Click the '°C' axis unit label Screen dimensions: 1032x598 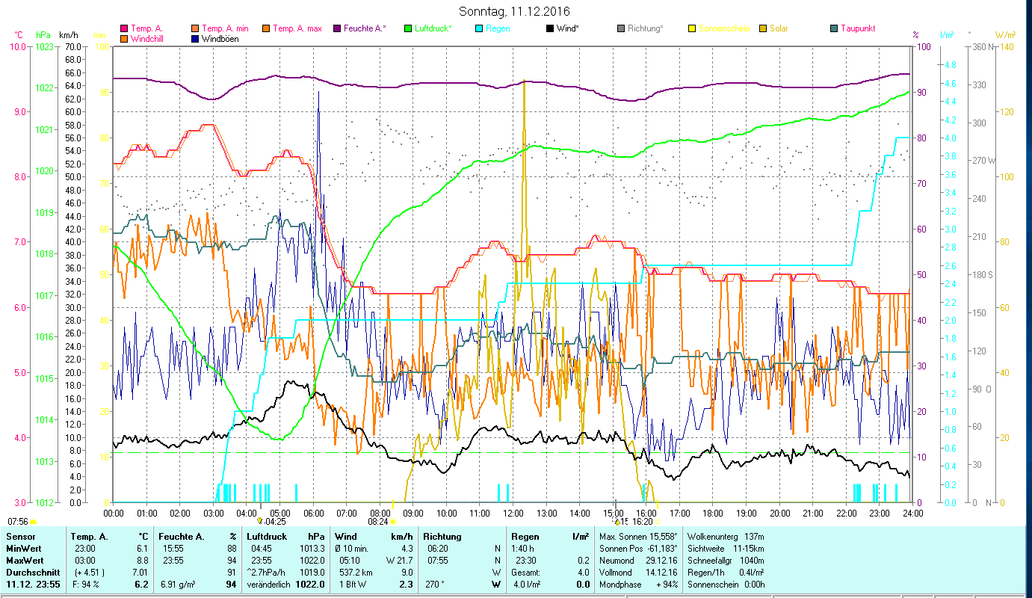(19, 34)
